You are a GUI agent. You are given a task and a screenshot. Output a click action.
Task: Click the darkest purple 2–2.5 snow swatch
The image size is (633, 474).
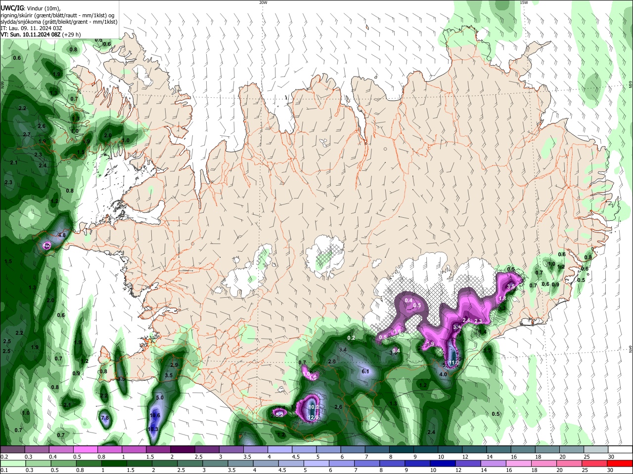click(182, 450)
